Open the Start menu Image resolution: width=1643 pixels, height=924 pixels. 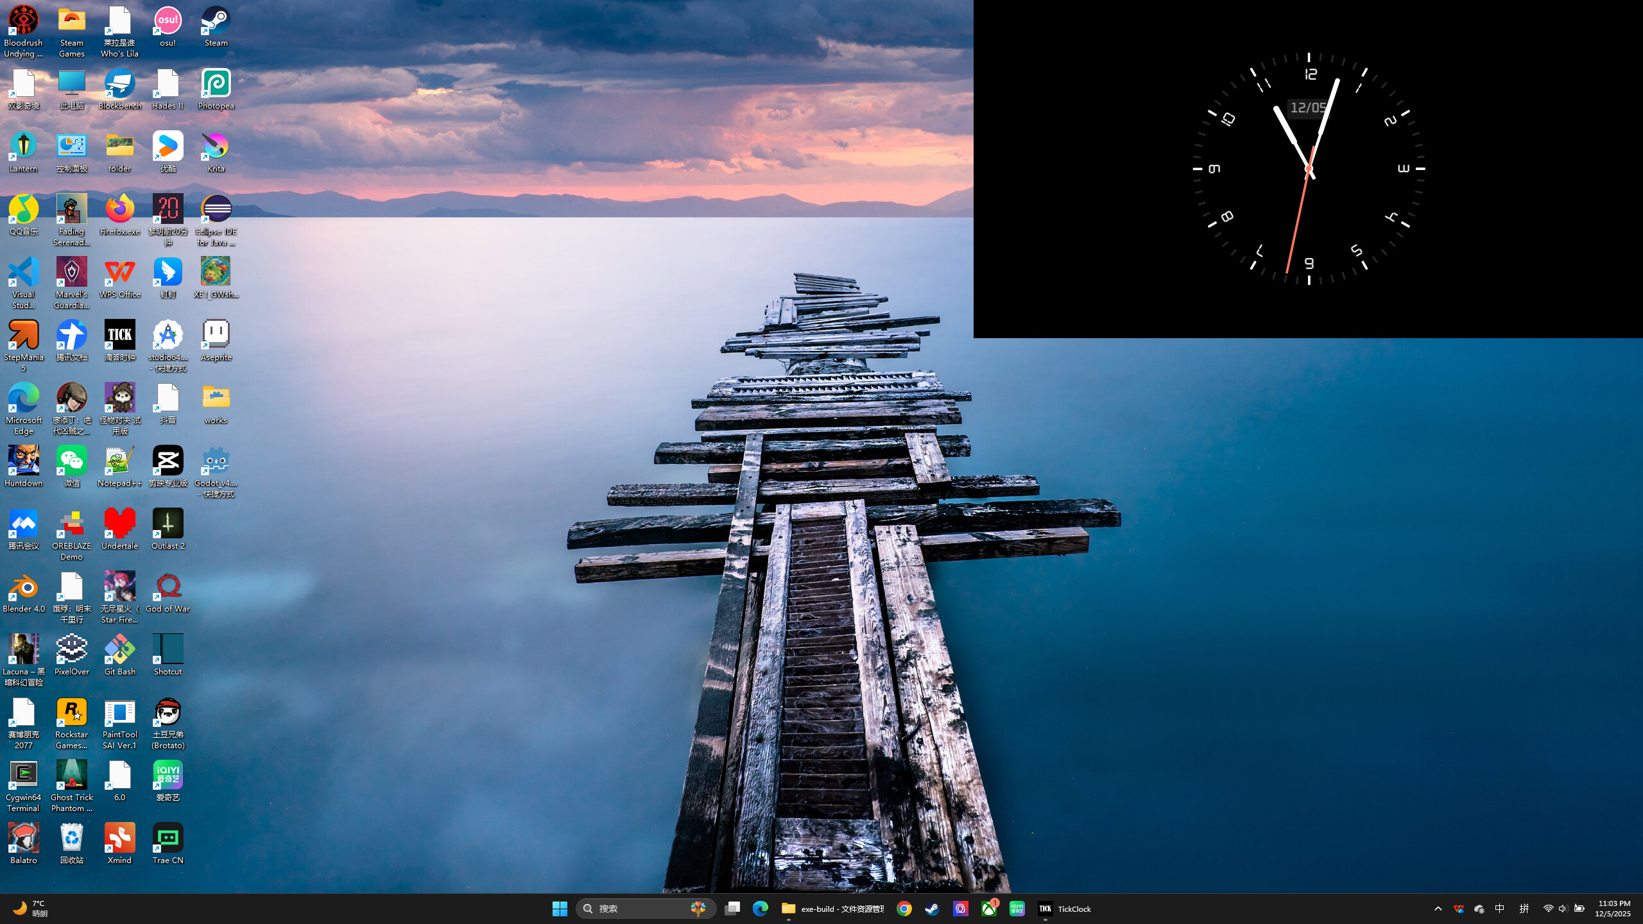coord(560,909)
